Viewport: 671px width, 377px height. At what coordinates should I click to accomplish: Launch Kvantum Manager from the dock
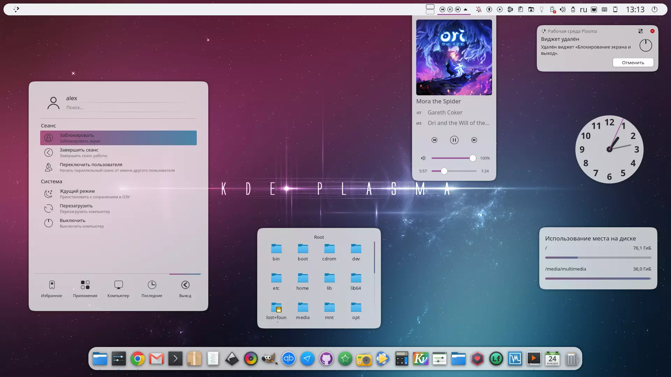click(420, 358)
